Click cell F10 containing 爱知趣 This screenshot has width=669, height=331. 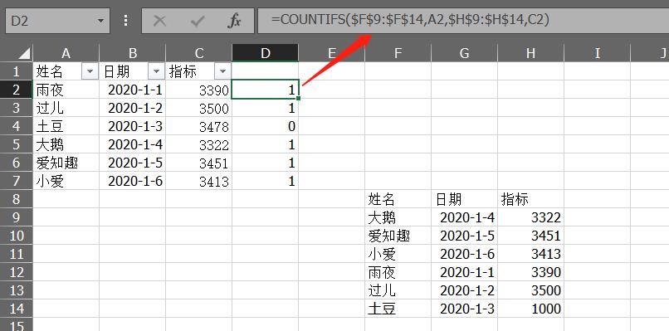pyautogui.click(x=398, y=236)
